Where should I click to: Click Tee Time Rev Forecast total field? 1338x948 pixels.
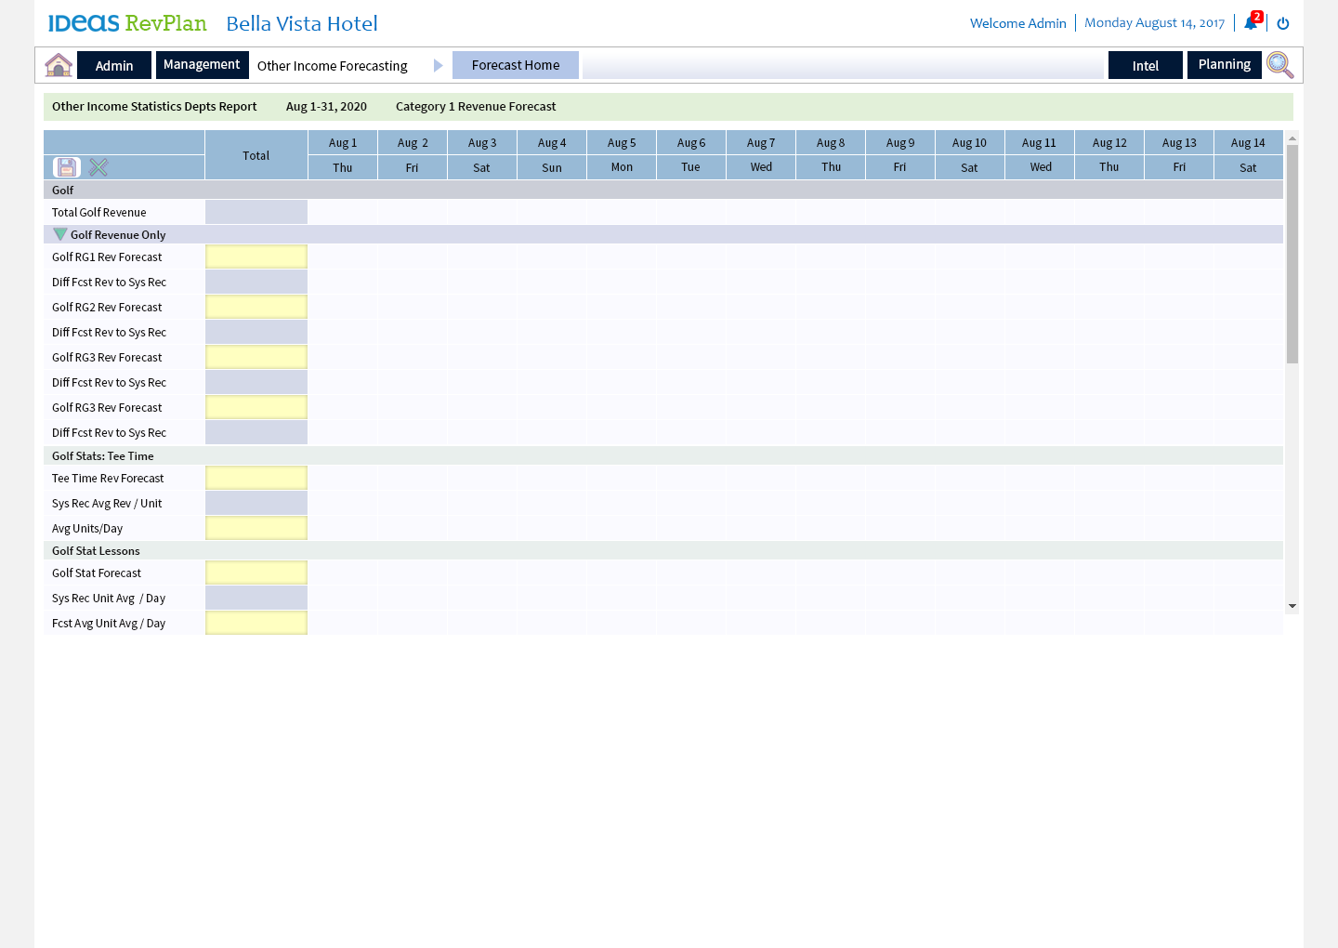256,478
